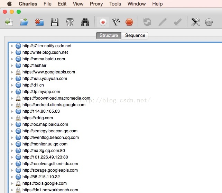Open the Proxy menu
This screenshot has height=193, width=222.
96,4
